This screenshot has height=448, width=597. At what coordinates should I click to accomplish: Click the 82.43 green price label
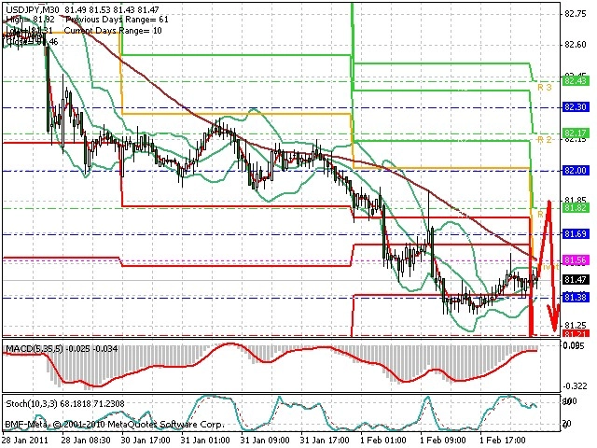[x=576, y=81]
